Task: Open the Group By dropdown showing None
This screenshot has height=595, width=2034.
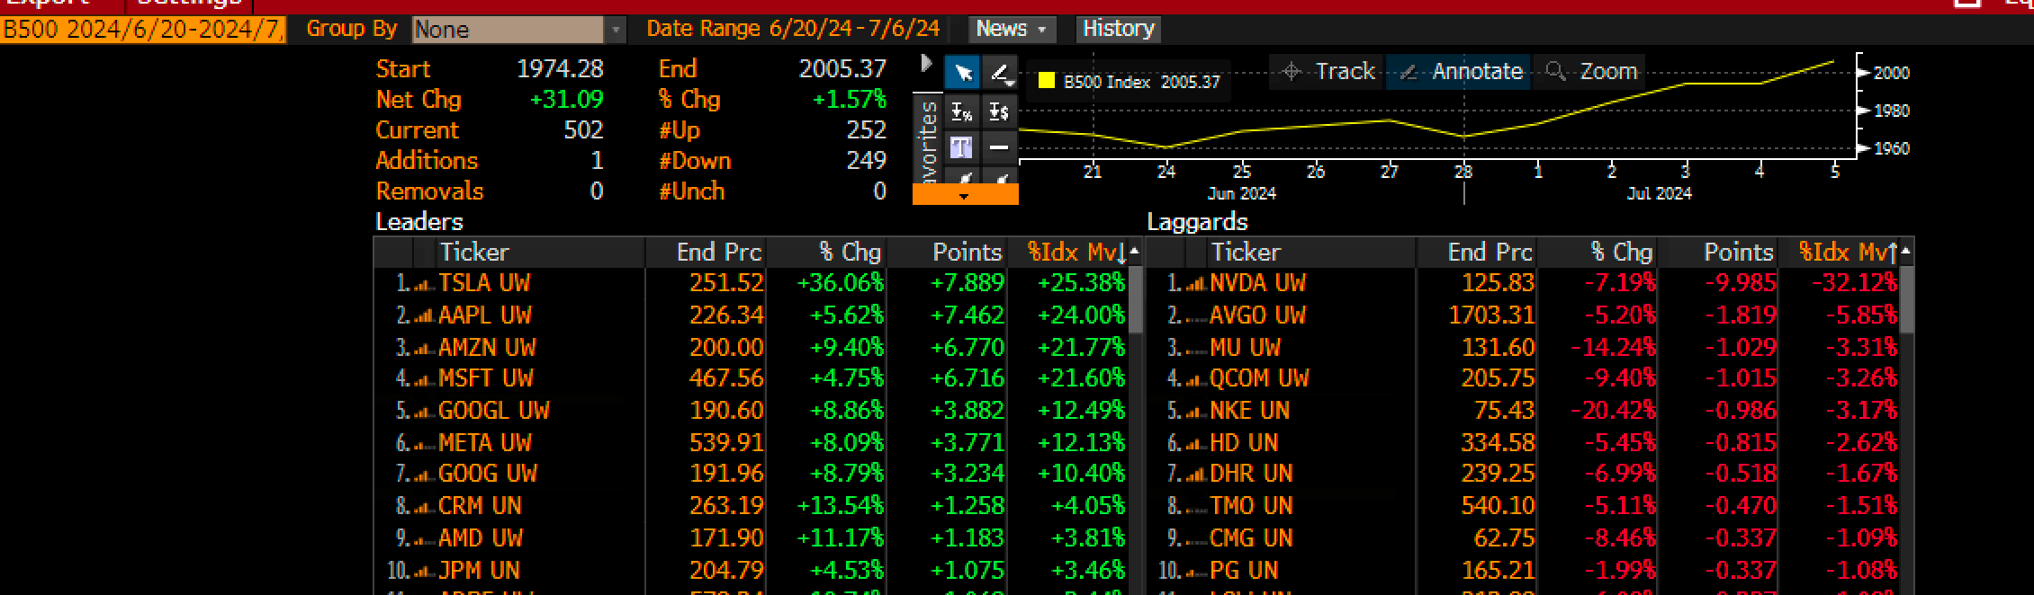Action: tap(518, 30)
